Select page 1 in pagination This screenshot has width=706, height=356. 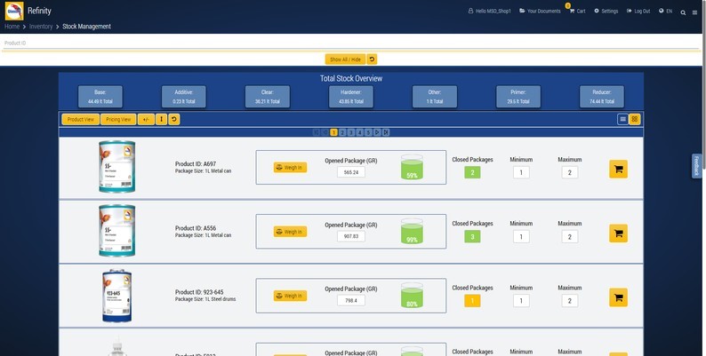tap(333, 132)
